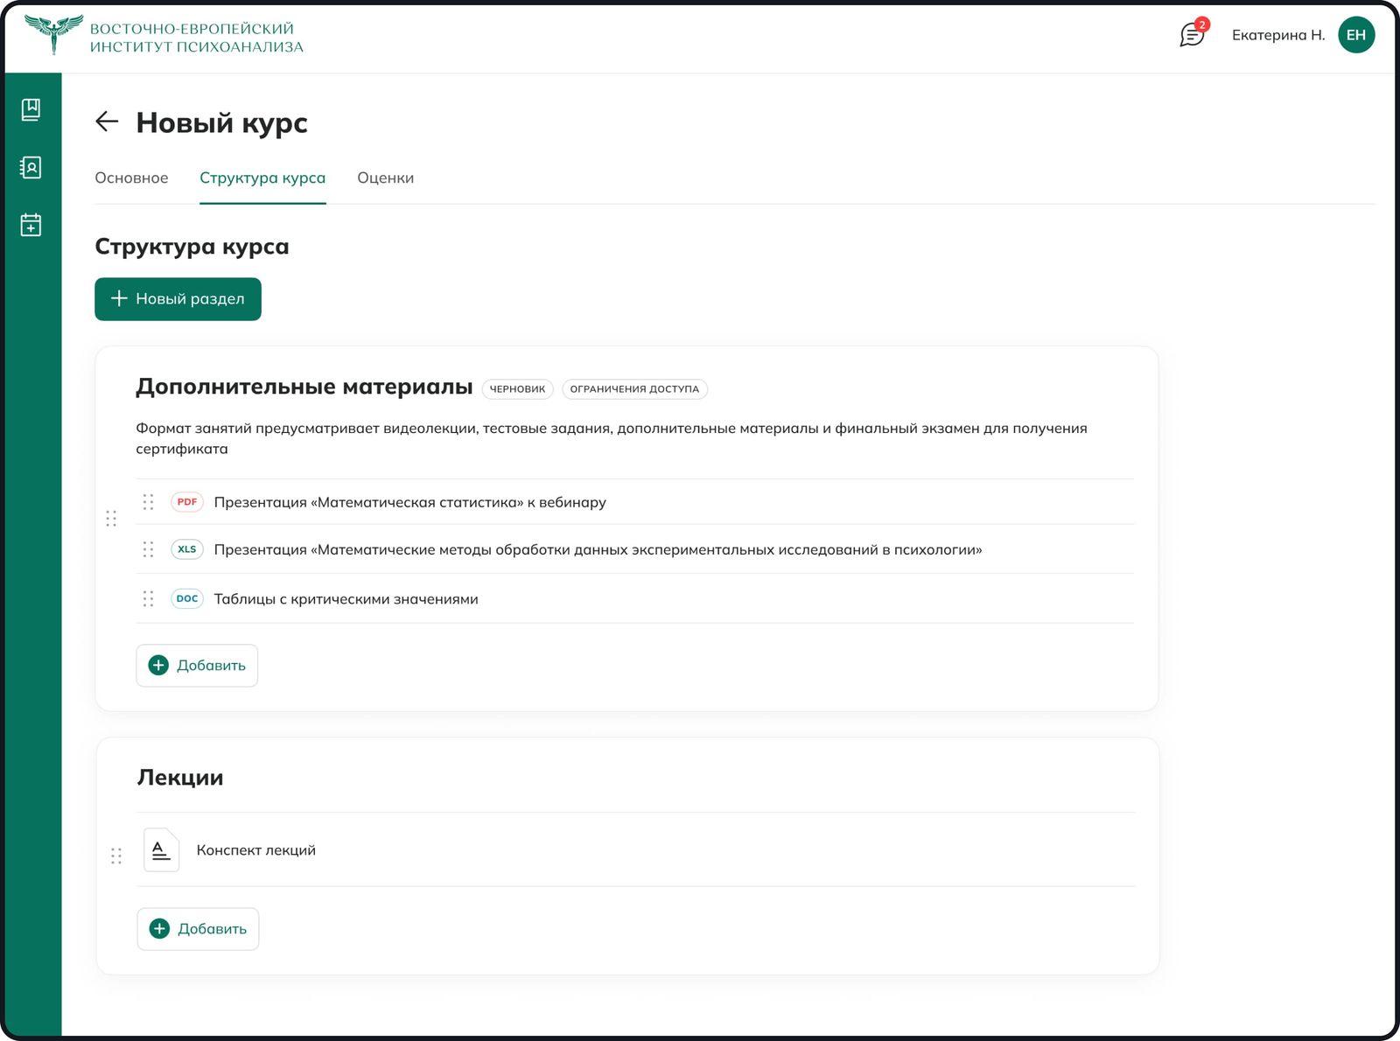Click Добавить in Дополнительные материалы section
Image resolution: width=1400 pixels, height=1041 pixels.
tap(196, 665)
